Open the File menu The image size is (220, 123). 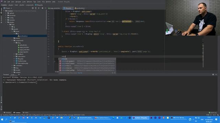tap(5, 2)
